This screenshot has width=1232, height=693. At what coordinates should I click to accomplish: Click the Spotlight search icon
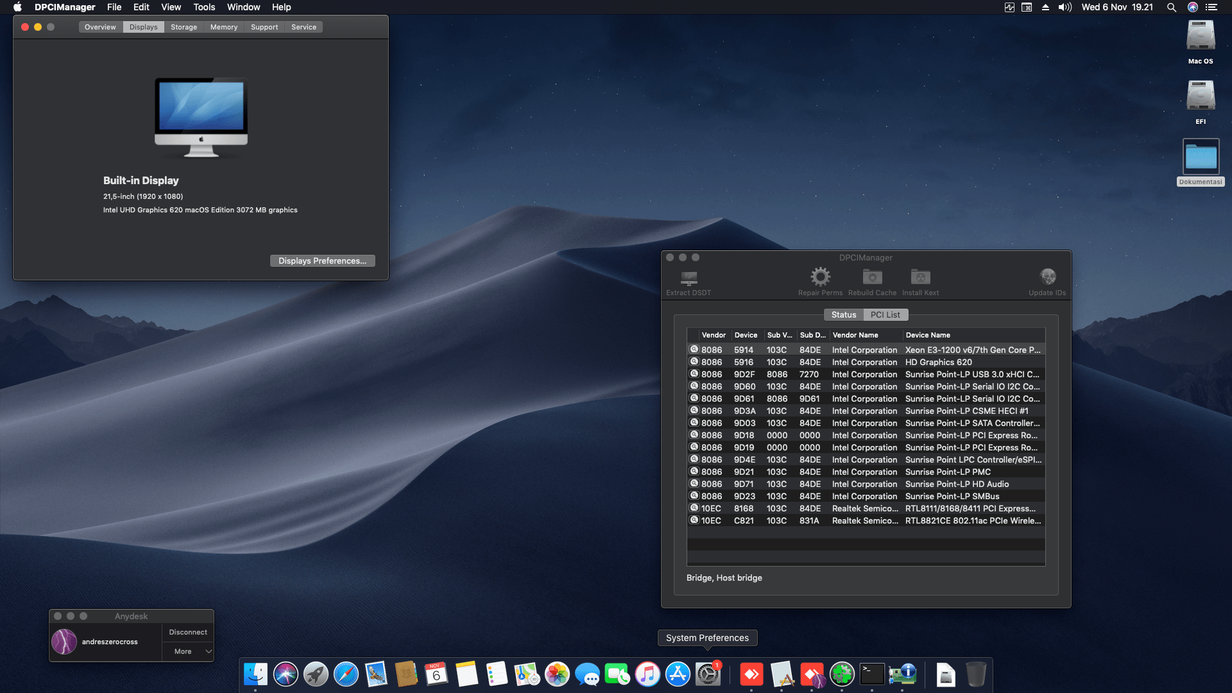(1171, 7)
